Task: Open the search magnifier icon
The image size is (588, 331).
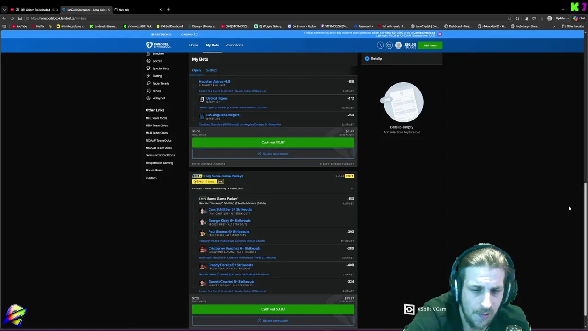Action: coord(380,45)
